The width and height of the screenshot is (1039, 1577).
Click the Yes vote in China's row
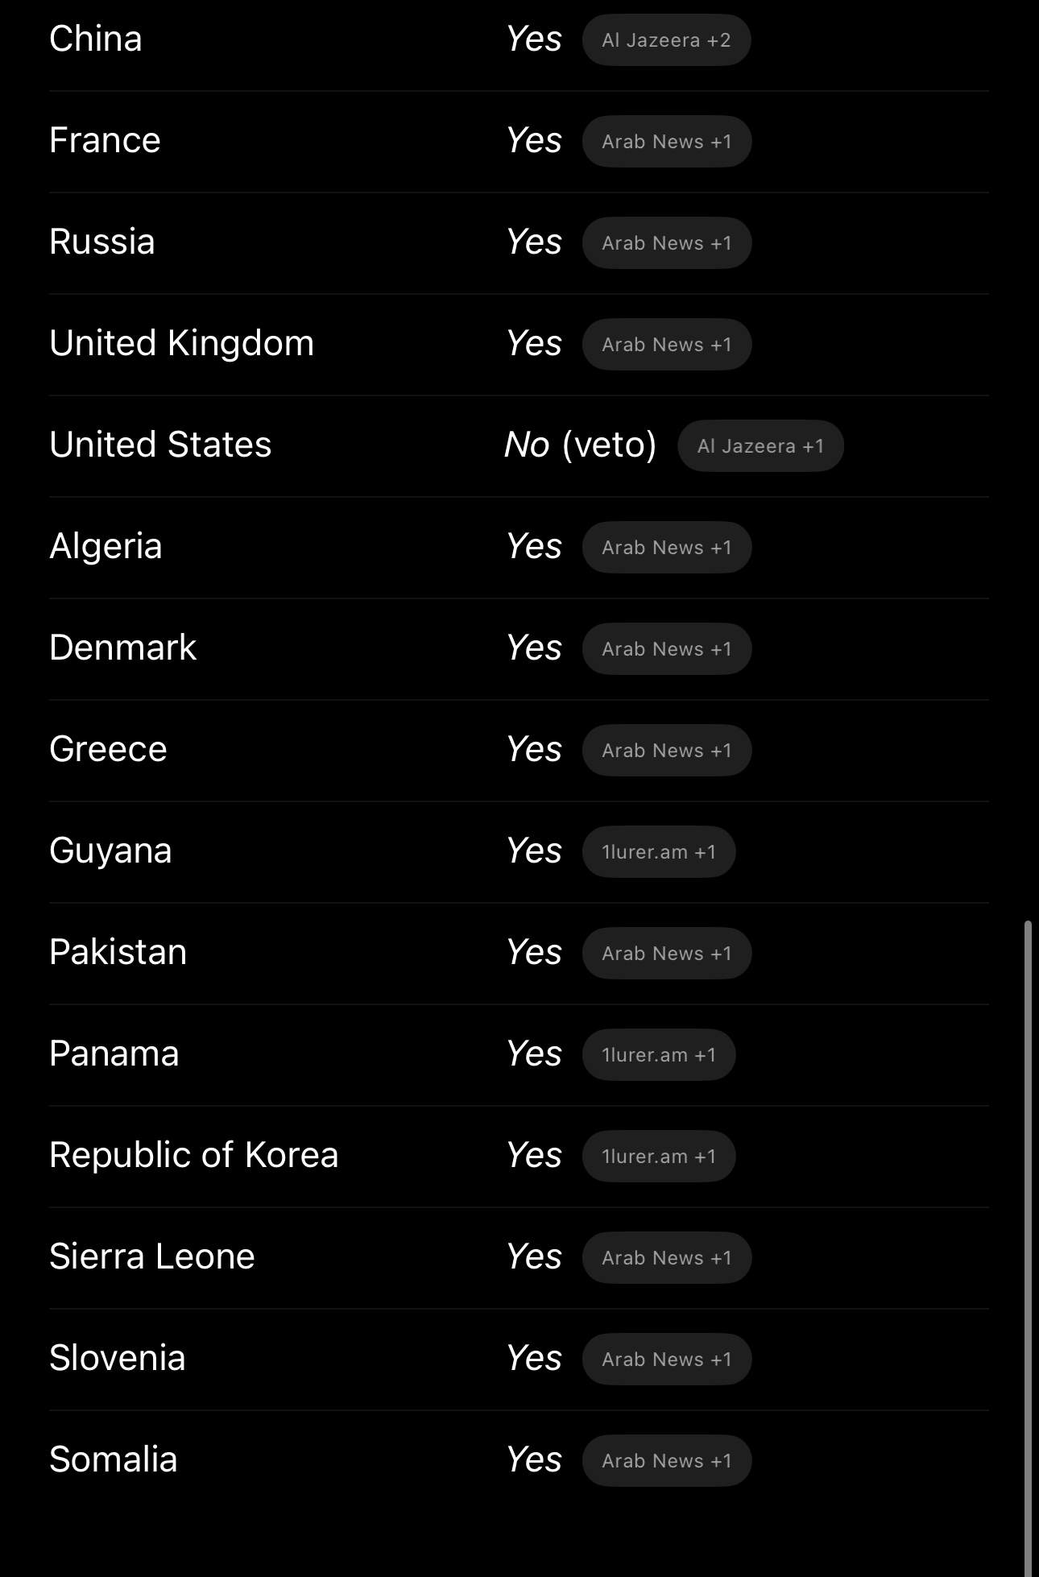tap(534, 39)
